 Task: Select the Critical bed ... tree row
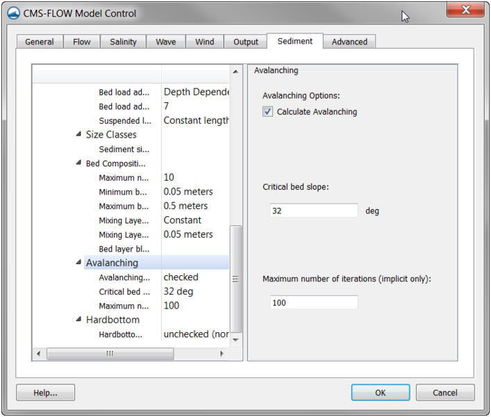click(124, 292)
